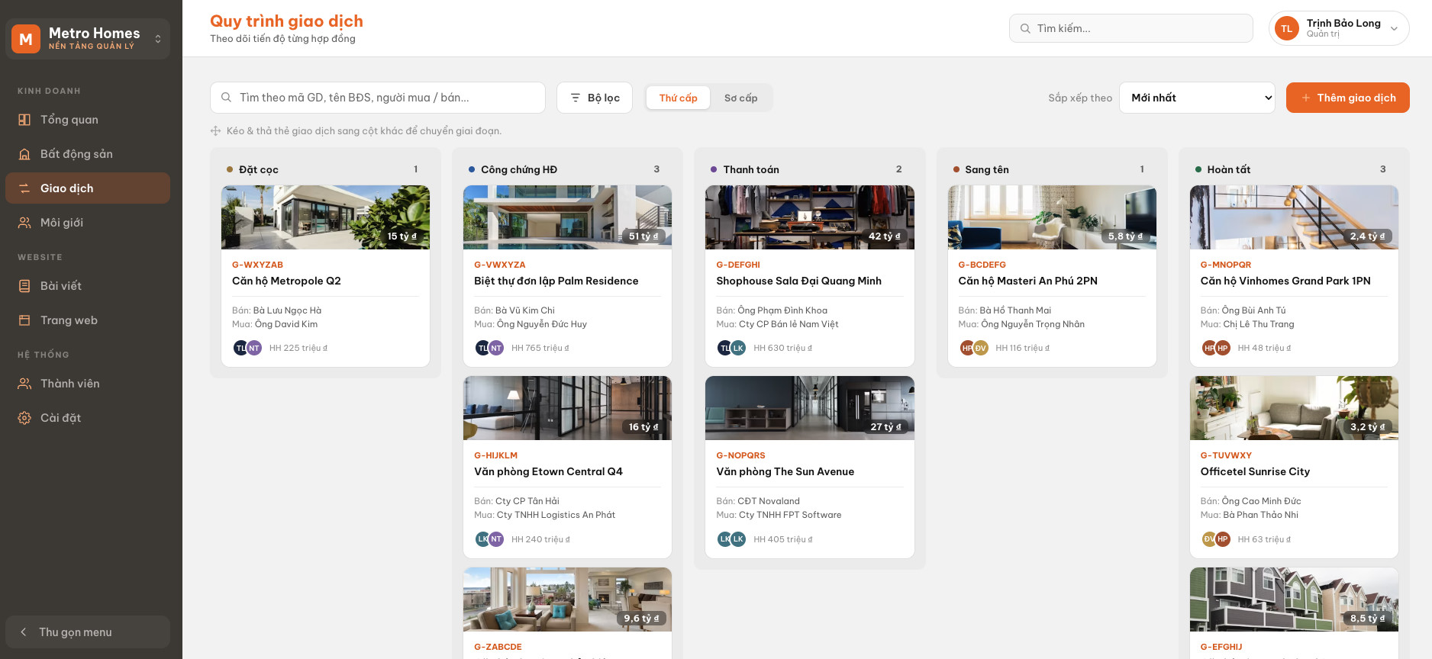This screenshot has height=659, width=1432.
Task: Expand the Trịnh Bảo Long account menu chevron
Action: click(1394, 29)
